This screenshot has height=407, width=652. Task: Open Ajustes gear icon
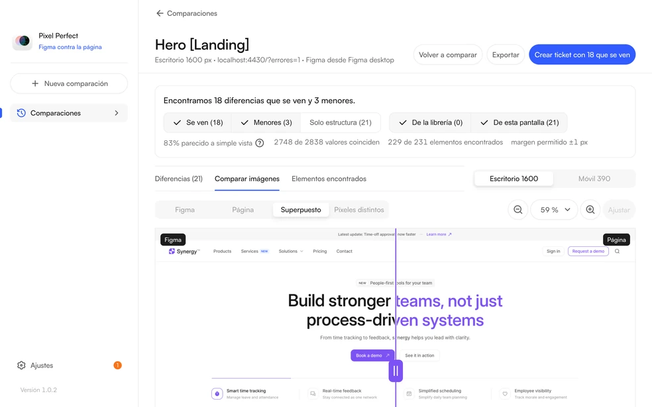point(21,365)
